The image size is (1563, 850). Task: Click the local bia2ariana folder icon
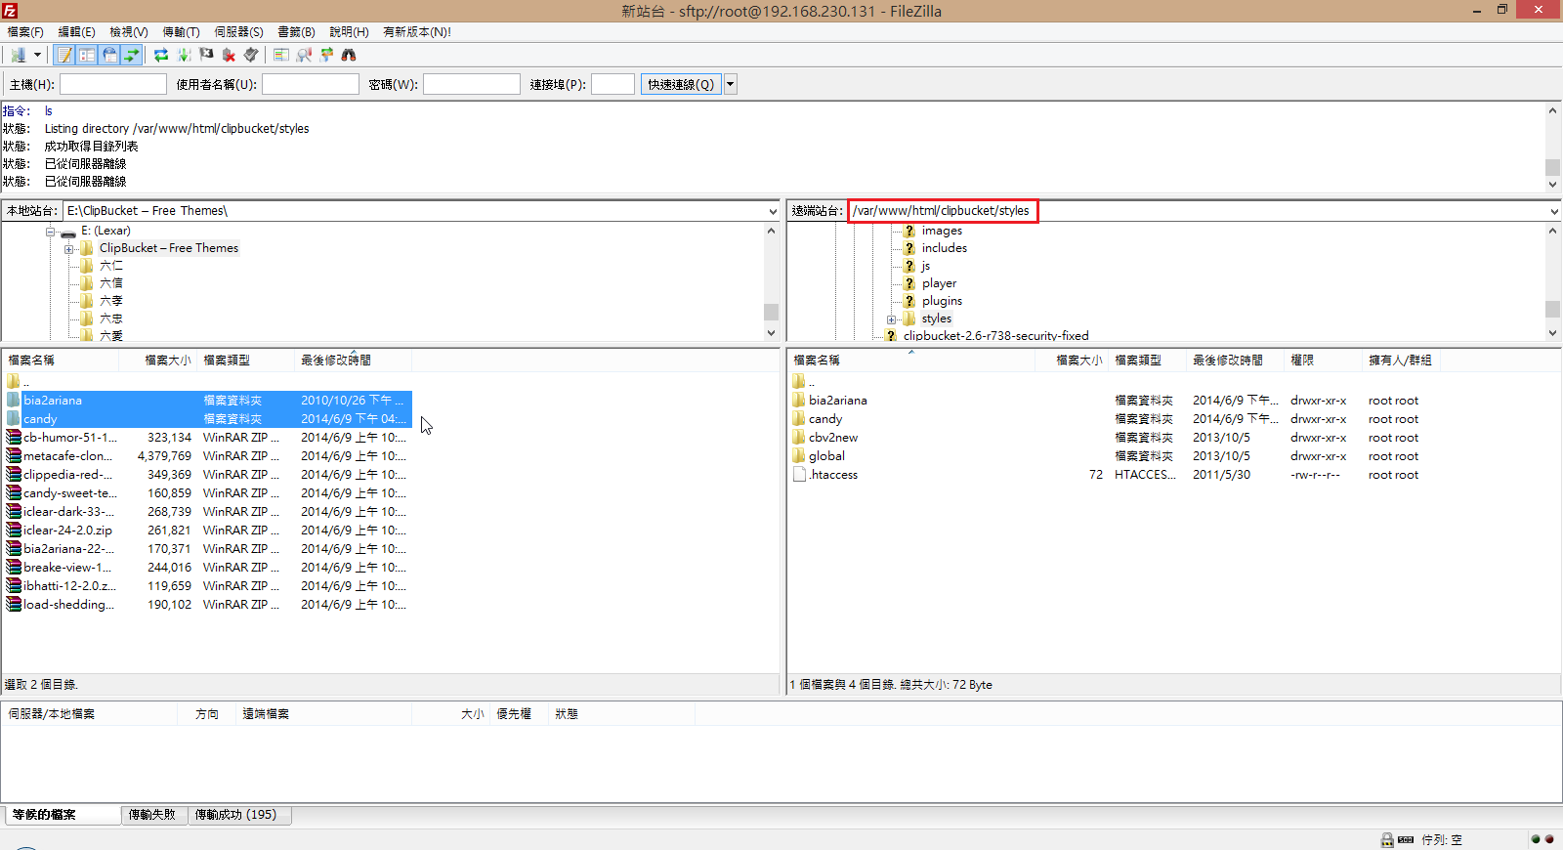click(14, 401)
